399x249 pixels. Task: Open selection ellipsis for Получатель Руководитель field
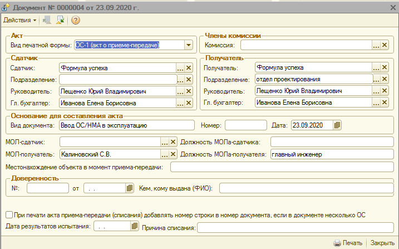(x=376, y=91)
